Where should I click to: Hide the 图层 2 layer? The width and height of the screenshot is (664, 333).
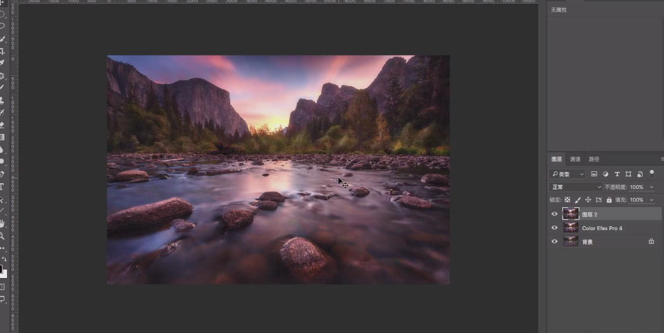point(555,214)
